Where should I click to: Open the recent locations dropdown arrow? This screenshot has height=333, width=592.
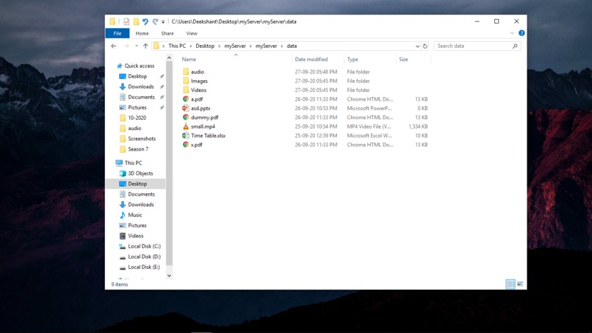pyautogui.click(x=137, y=46)
